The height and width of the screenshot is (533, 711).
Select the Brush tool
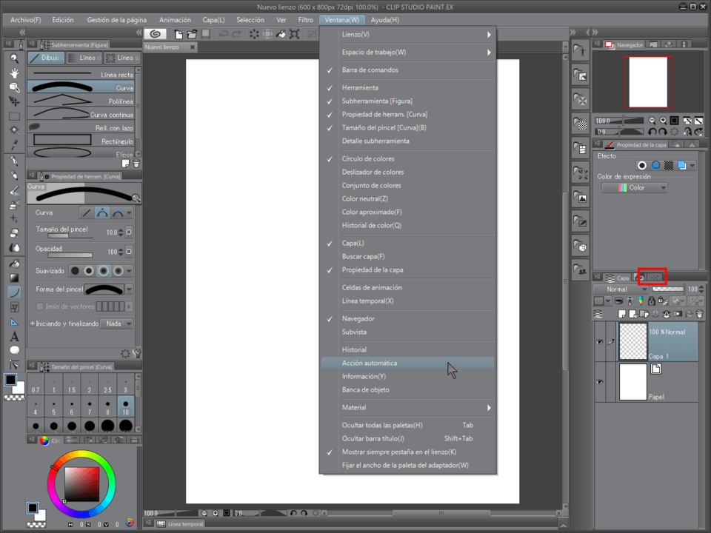pyautogui.click(x=15, y=190)
